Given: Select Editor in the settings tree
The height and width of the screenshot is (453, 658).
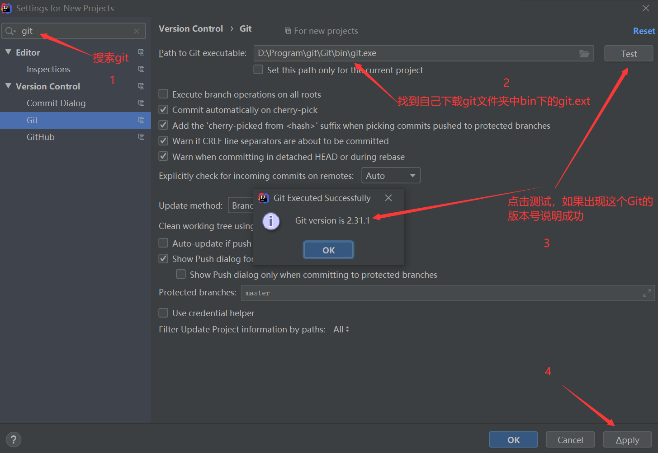Looking at the screenshot, I should point(28,52).
